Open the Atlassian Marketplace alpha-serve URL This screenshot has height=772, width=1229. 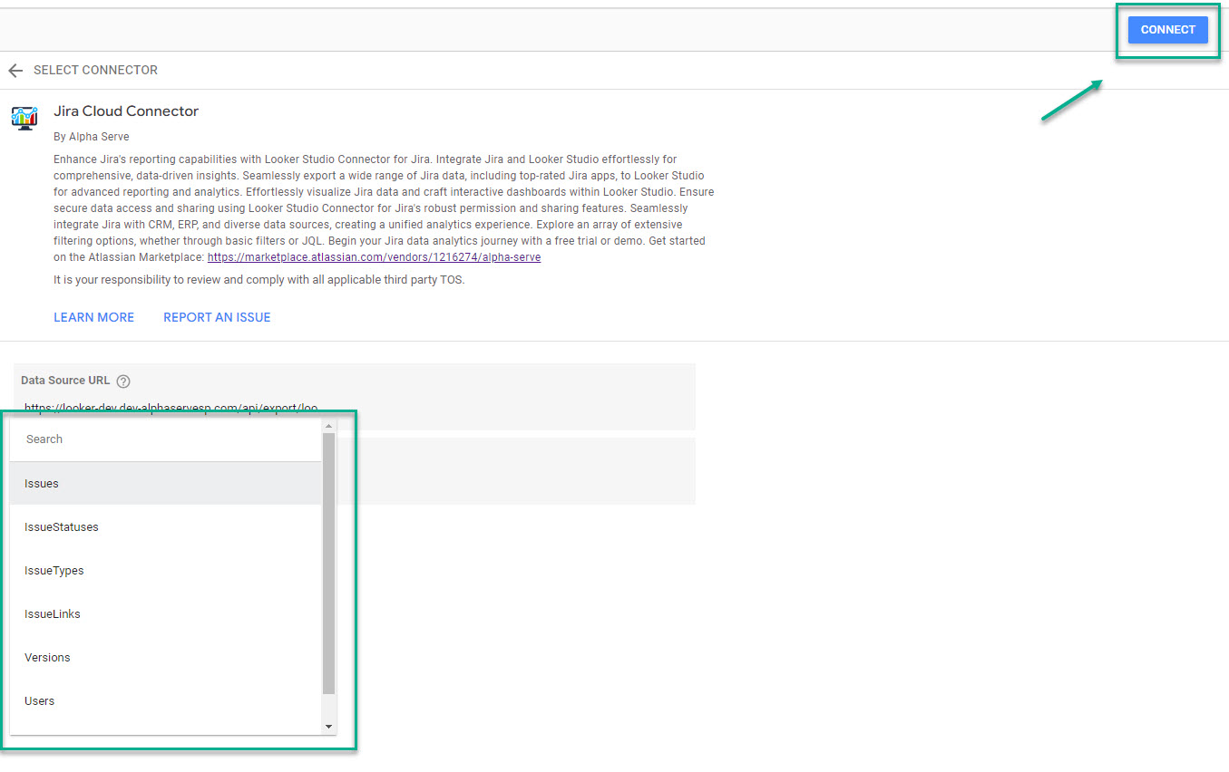point(374,257)
